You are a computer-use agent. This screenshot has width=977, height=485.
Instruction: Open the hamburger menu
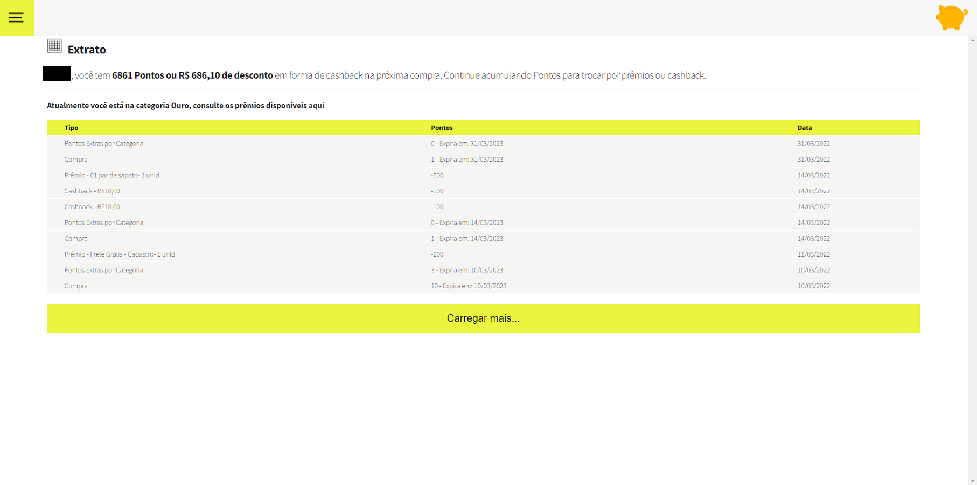17,18
